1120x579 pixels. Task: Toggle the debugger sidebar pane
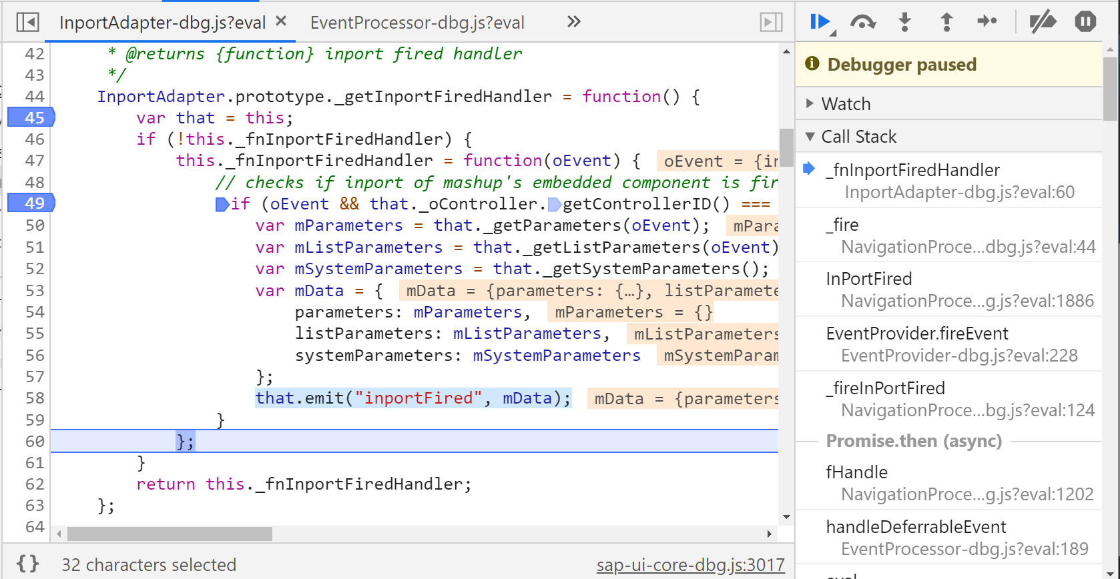[x=771, y=22]
